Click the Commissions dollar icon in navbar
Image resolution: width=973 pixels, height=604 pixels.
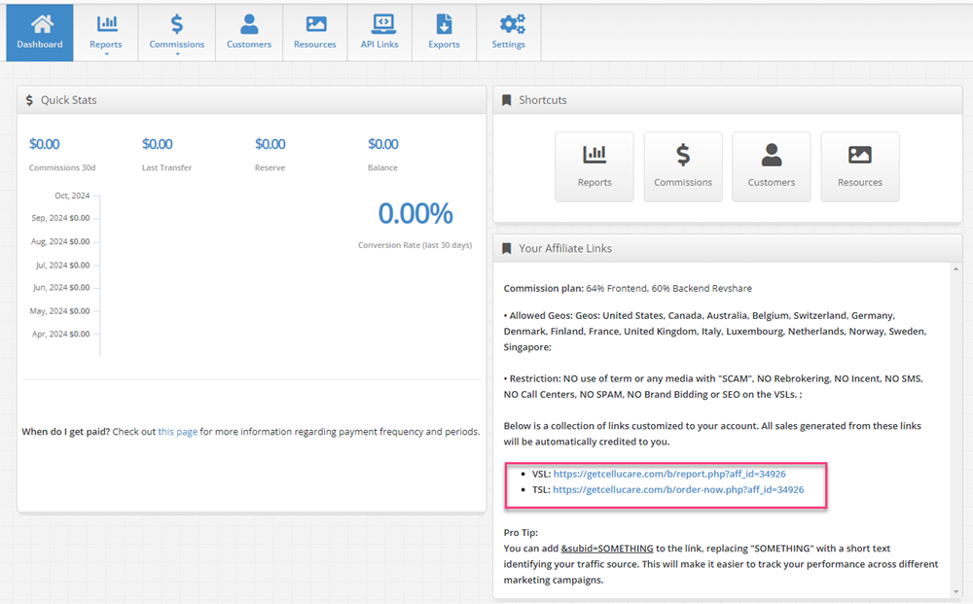pyautogui.click(x=176, y=24)
